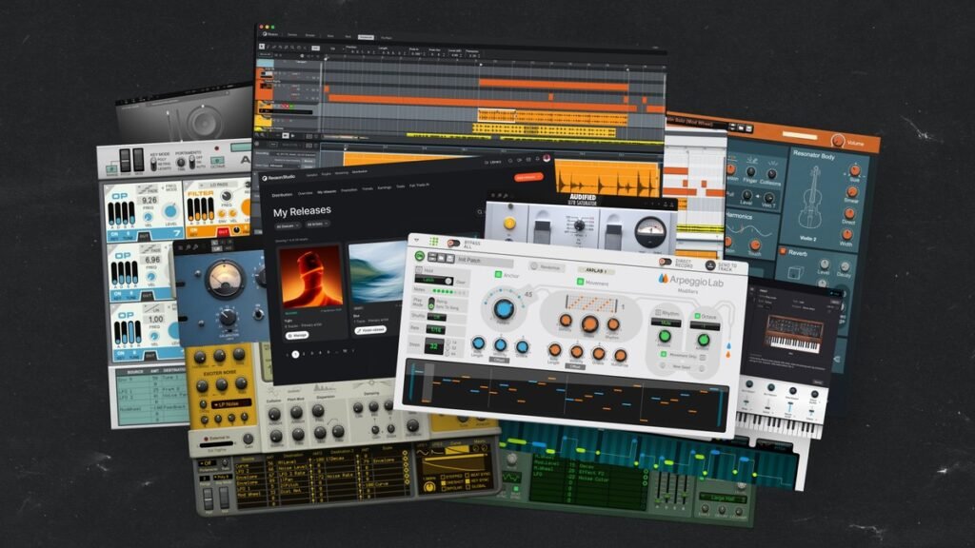Image resolution: width=975 pixels, height=548 pixels.
Task: Click orange button in Reason Studios header
Action: [527, 178]
